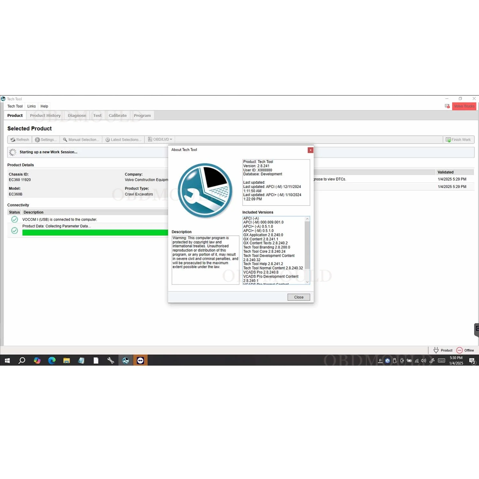Select 'Tech Tool Core 2.8.240.24' in versions list
The height and width of the screenshot is (479, 479).
click(x=264, y=252)
